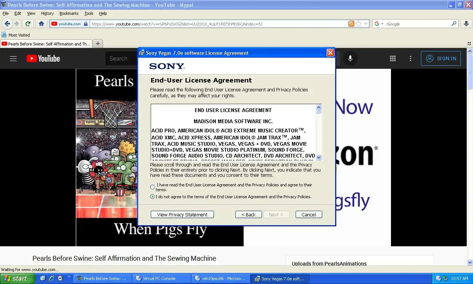Click the padlock site security icon
The width and height of the screenshot is (473, 284).
(x=86, y=24)
